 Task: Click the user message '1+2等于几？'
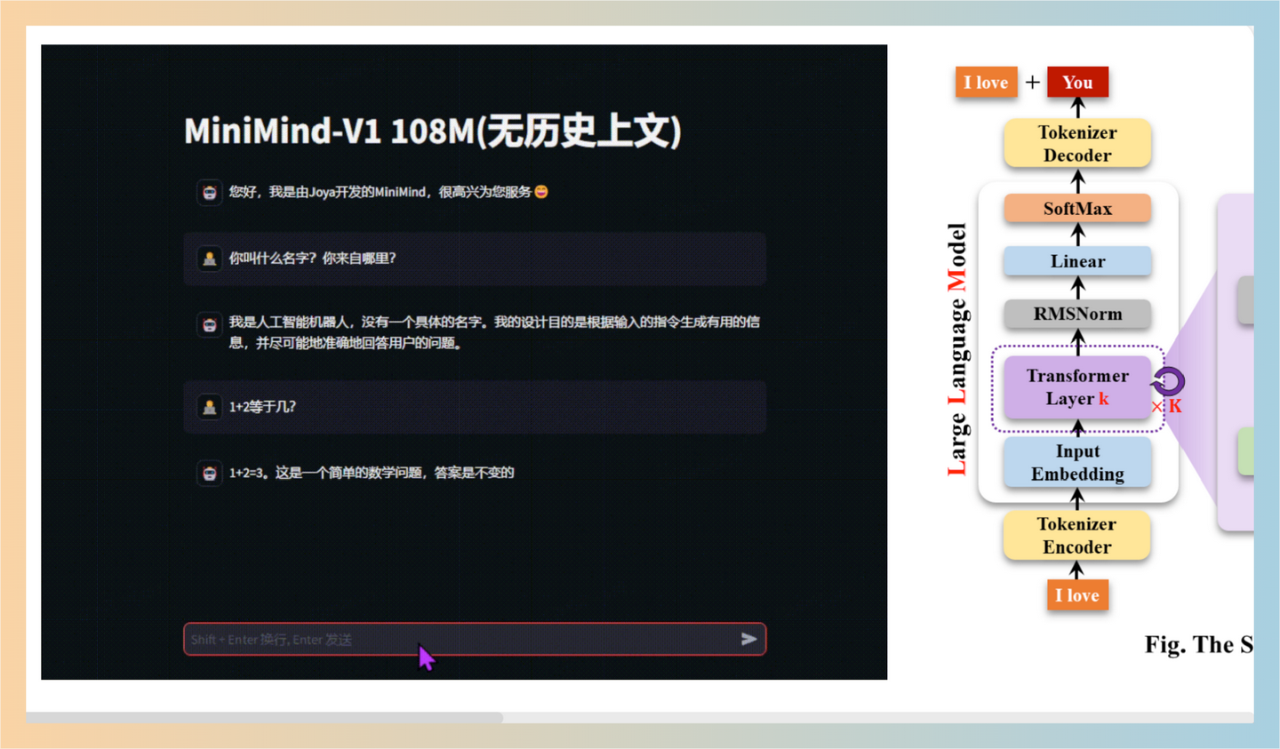[263, 407]
